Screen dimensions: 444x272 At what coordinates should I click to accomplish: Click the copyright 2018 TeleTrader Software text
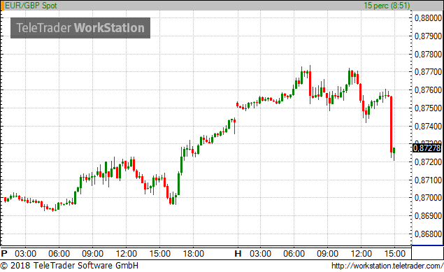pos(69,266)
